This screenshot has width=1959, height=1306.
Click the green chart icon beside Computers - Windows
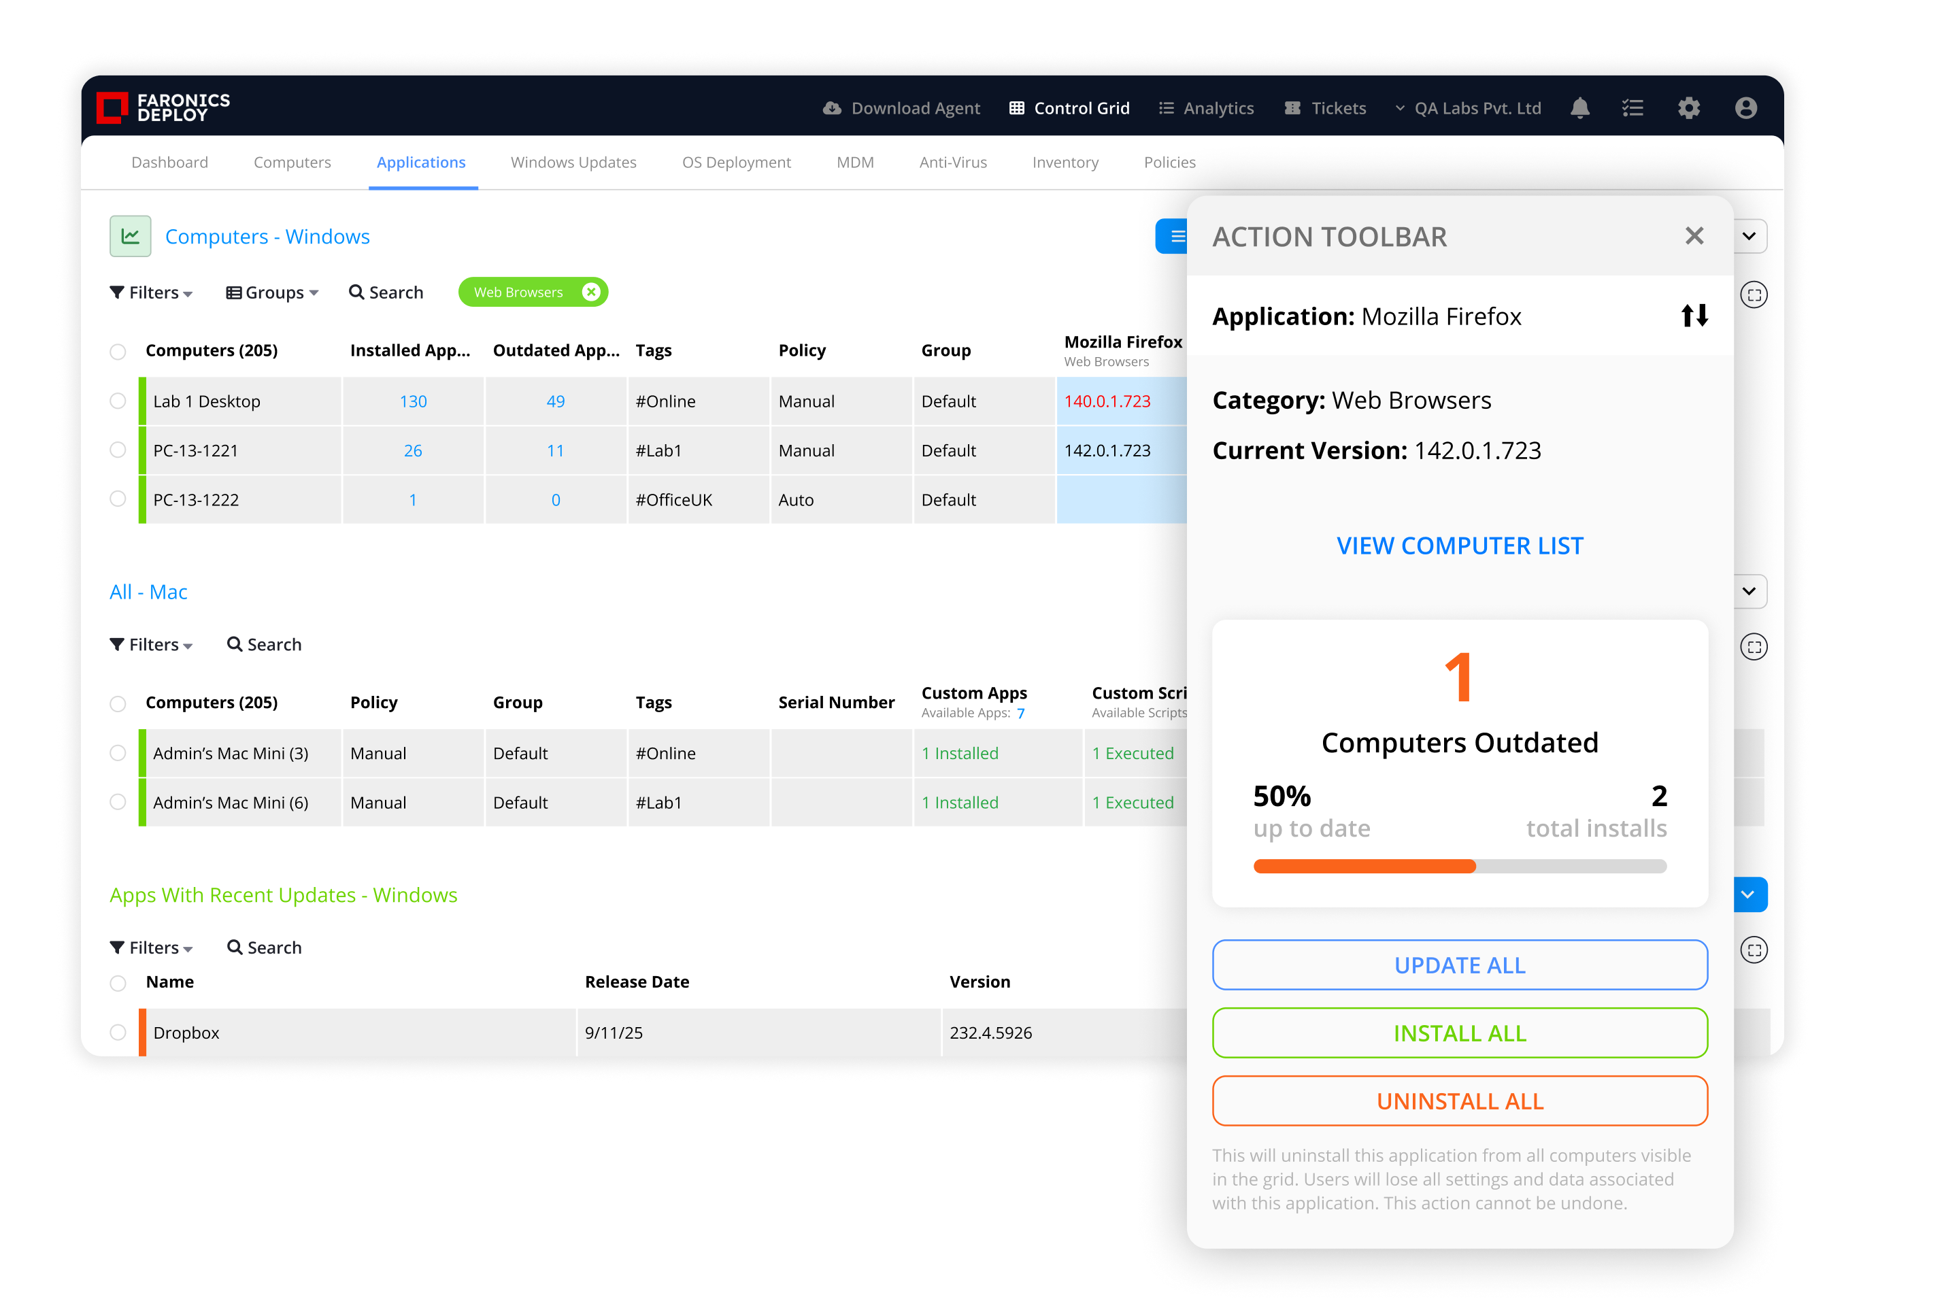tap(130, 237)
